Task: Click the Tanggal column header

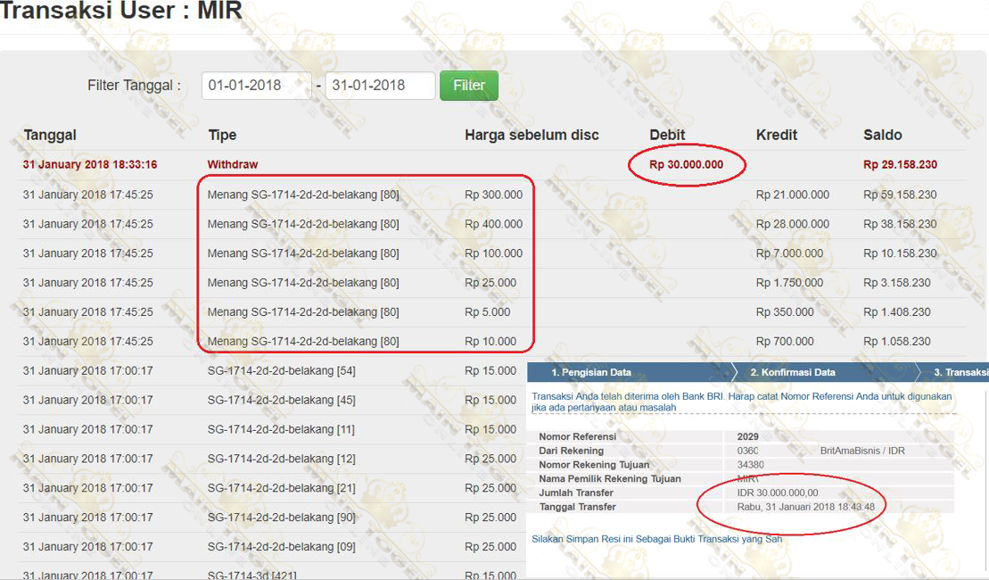Action: click(x=50, y=135)
